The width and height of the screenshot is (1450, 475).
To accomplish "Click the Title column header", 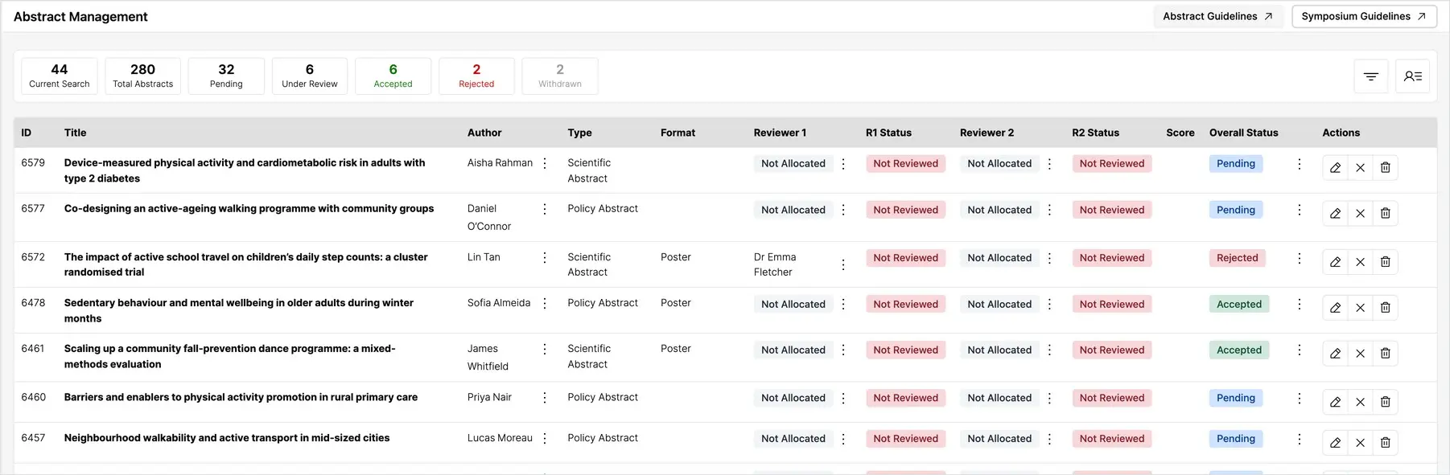I will point(76,133).
